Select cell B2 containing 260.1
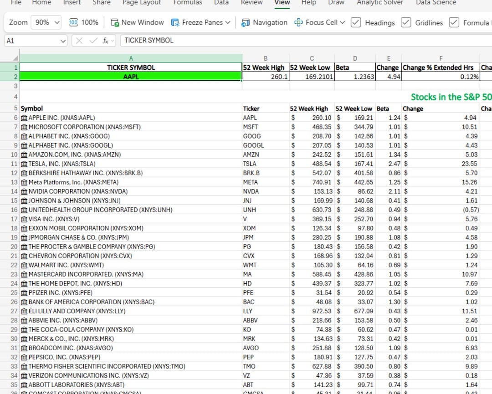The height and width of the screenshot is (394, 492). point(266,76)
